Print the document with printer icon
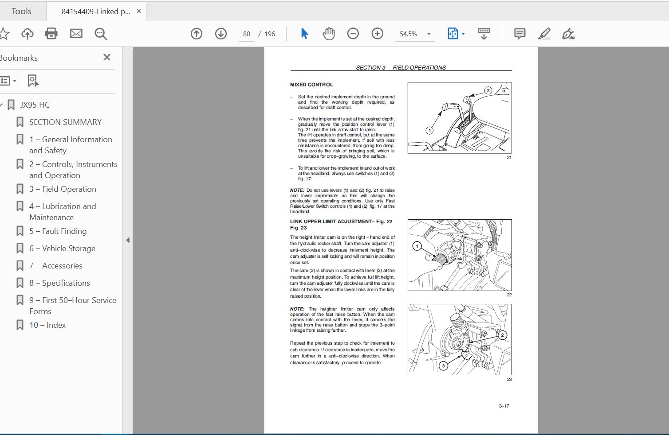The width and height of the screenshot is (669, 435). click(51, 34)
